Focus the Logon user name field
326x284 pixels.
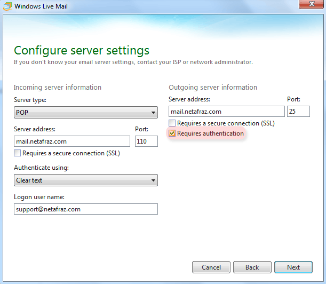pos(86,209)
